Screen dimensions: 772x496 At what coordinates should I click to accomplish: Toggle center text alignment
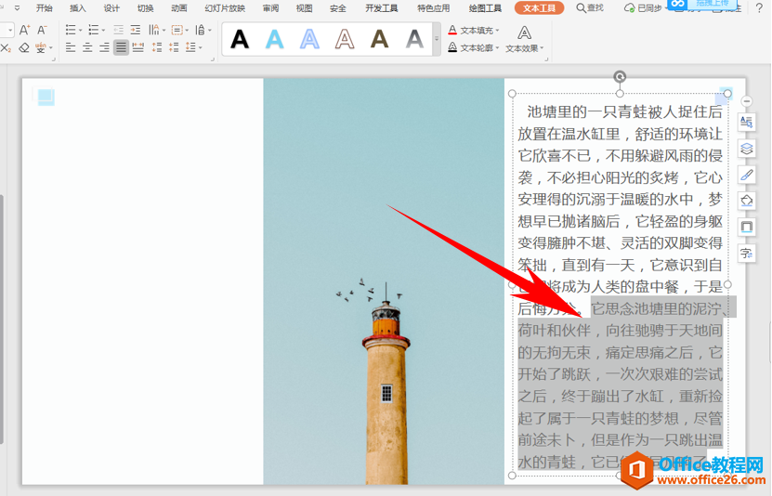click(87, 47)
